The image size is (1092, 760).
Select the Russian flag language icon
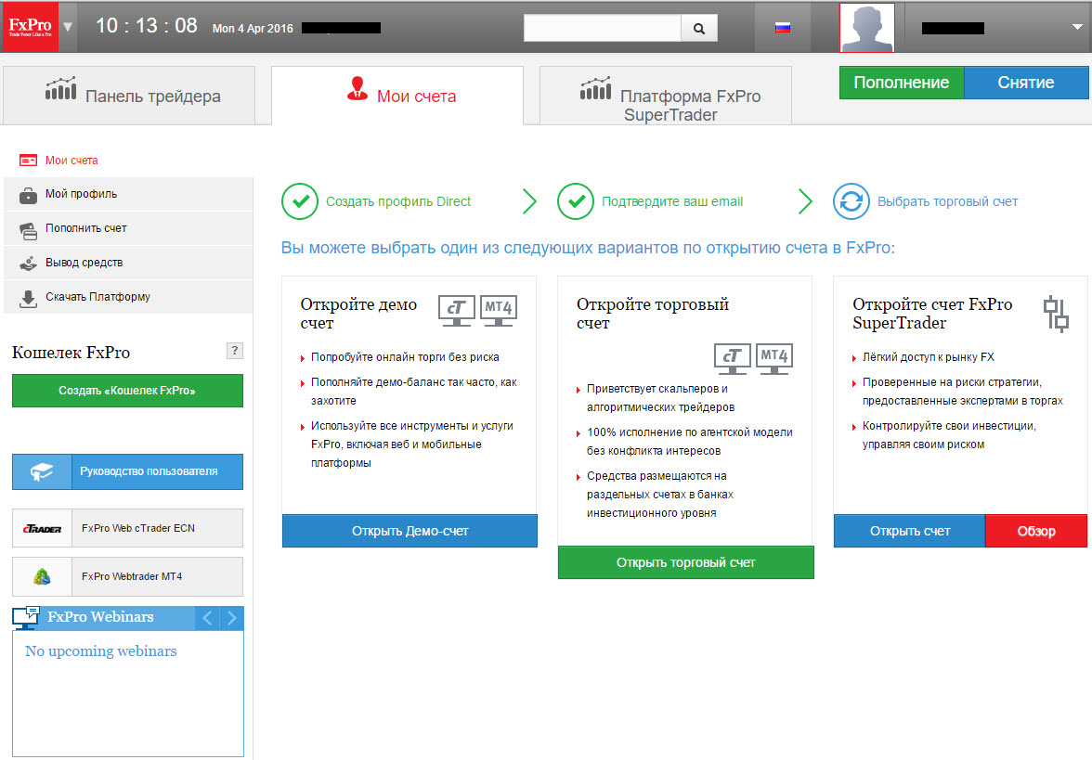tap(783, 28)
